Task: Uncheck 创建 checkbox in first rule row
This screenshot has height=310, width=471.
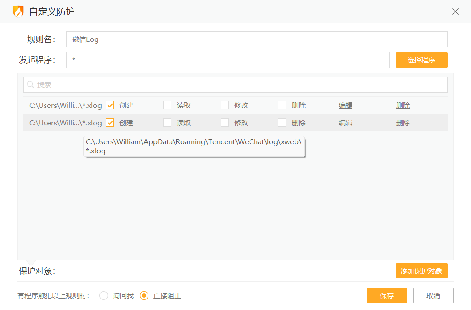Action: (x=110, y=105)
